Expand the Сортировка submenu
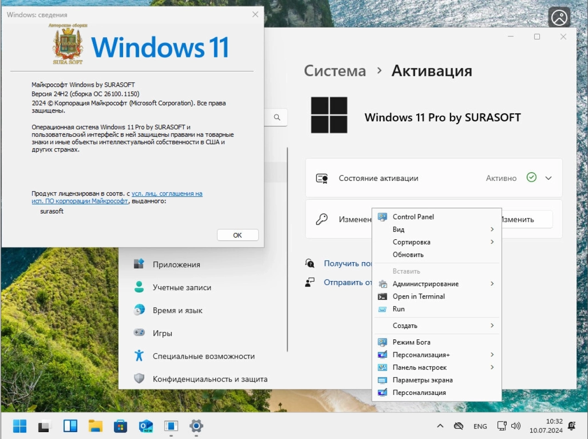This screenshot has width=588, height=439. click(x=436, y=242)
